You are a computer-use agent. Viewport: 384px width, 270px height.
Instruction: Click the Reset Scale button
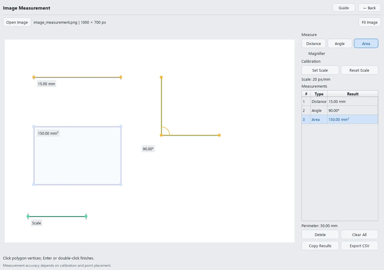tap(359, 70)
